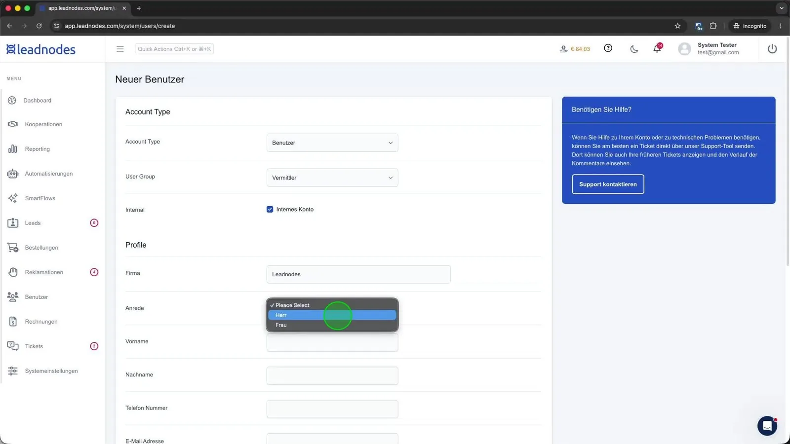Click the help question mark icon

[608, 48]
